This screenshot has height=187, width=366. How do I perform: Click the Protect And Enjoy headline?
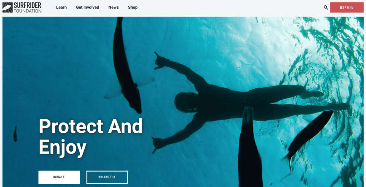click(90, 137)
